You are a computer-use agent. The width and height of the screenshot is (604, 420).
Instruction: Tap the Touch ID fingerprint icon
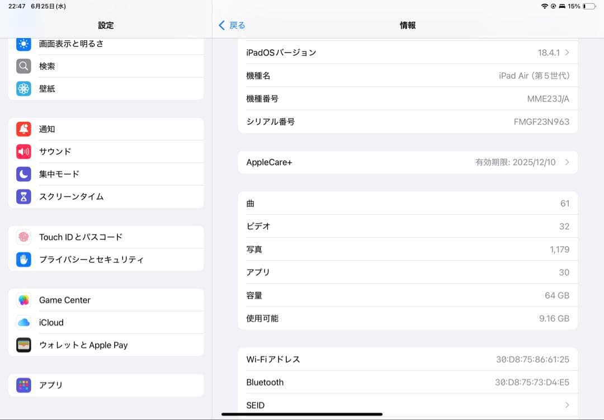[x=23, y=237]
